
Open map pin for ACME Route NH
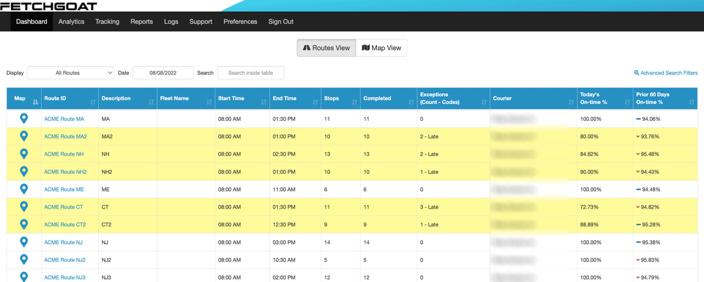click(x=24, y=154)
